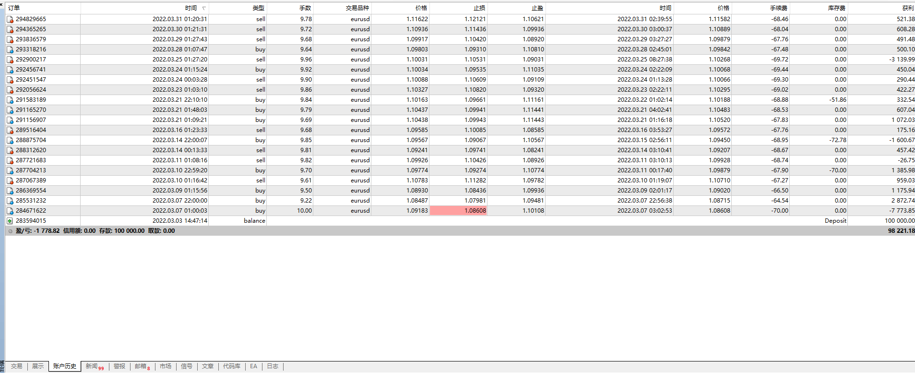Click the sell order icon for order 294829665
Viewport: 915px width, 373px height.
coord(10,19)
